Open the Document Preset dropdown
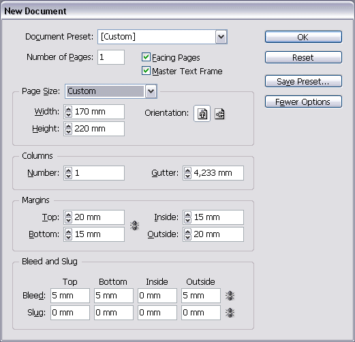 point(221,37)
